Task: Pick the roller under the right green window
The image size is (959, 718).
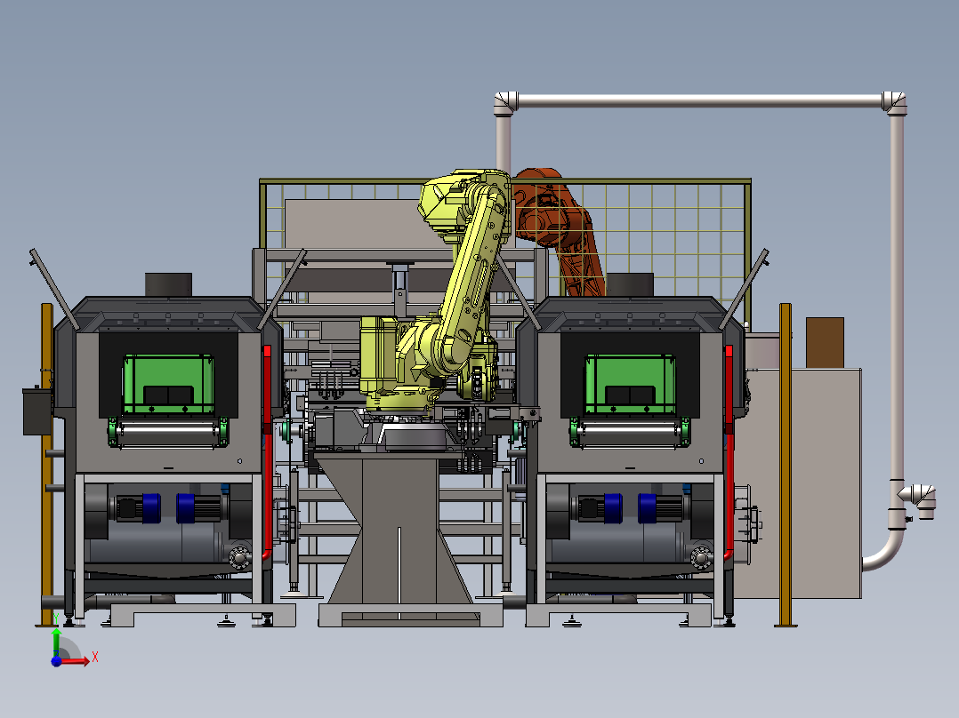Action: (630, 434)
